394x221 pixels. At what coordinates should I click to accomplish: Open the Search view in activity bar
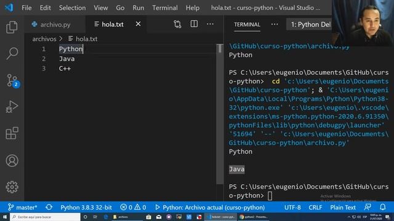point(12,53)
